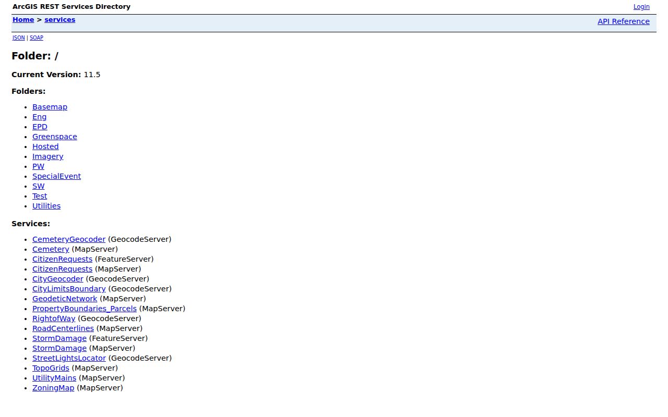668x417 pixels.
Task: Open the RightofWay GeocodeServer
Action: click(x=54, y=318)
